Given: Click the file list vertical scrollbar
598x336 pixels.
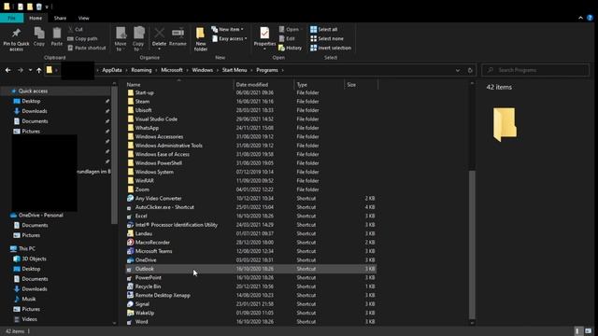Looking at the screenshot, I should (x=472, y=245).
